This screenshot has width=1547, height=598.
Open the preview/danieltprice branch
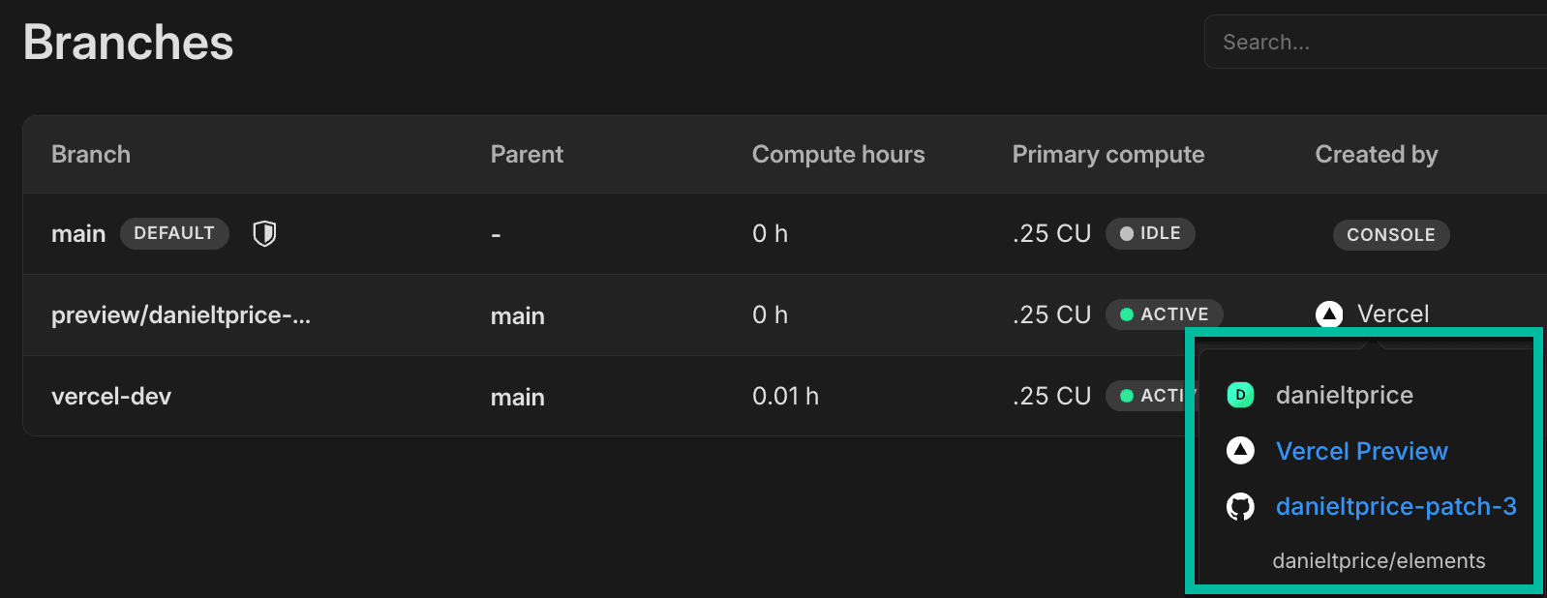click(180, 315)
